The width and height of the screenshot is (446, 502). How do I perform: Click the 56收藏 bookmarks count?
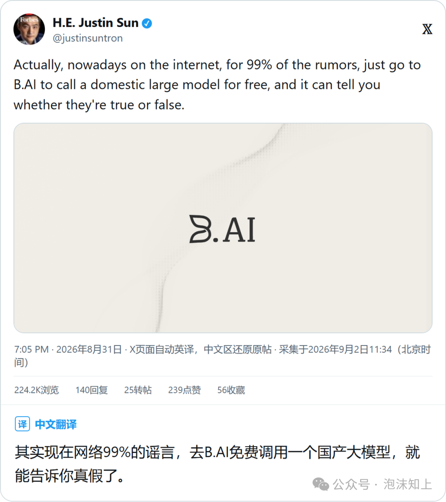pos(231,390)
